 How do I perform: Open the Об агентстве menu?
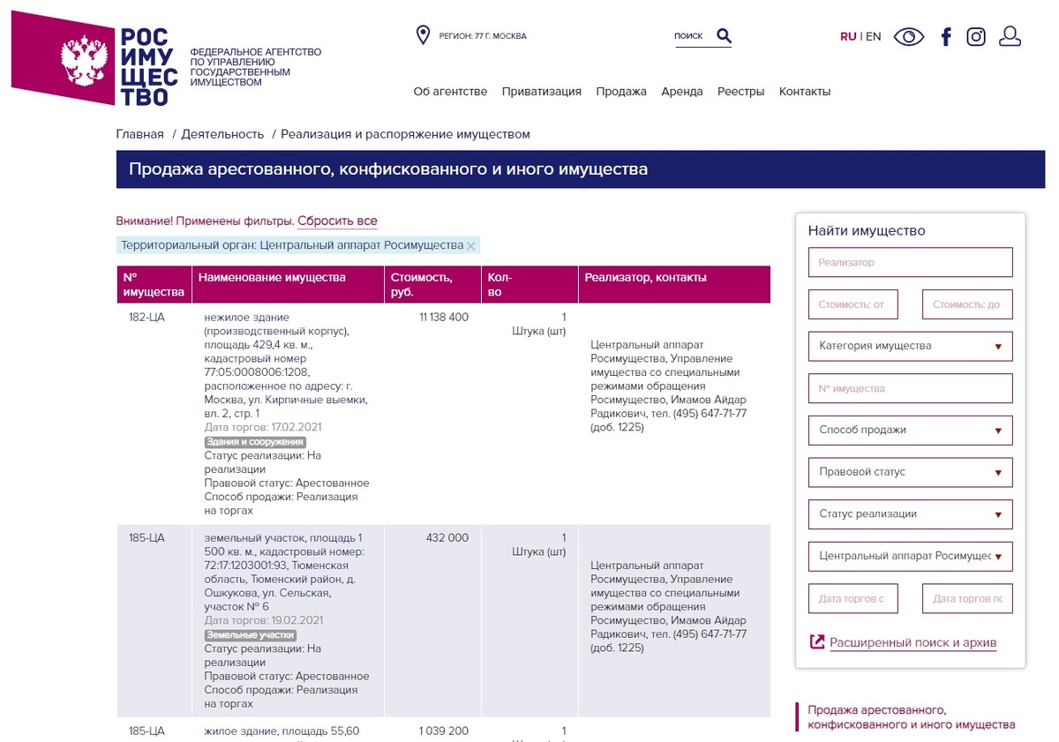[x=450, y=92]
